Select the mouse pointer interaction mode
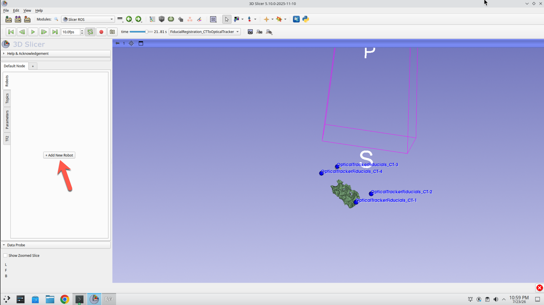The height and width of the screenshot is (305, 544). point(227,19)
